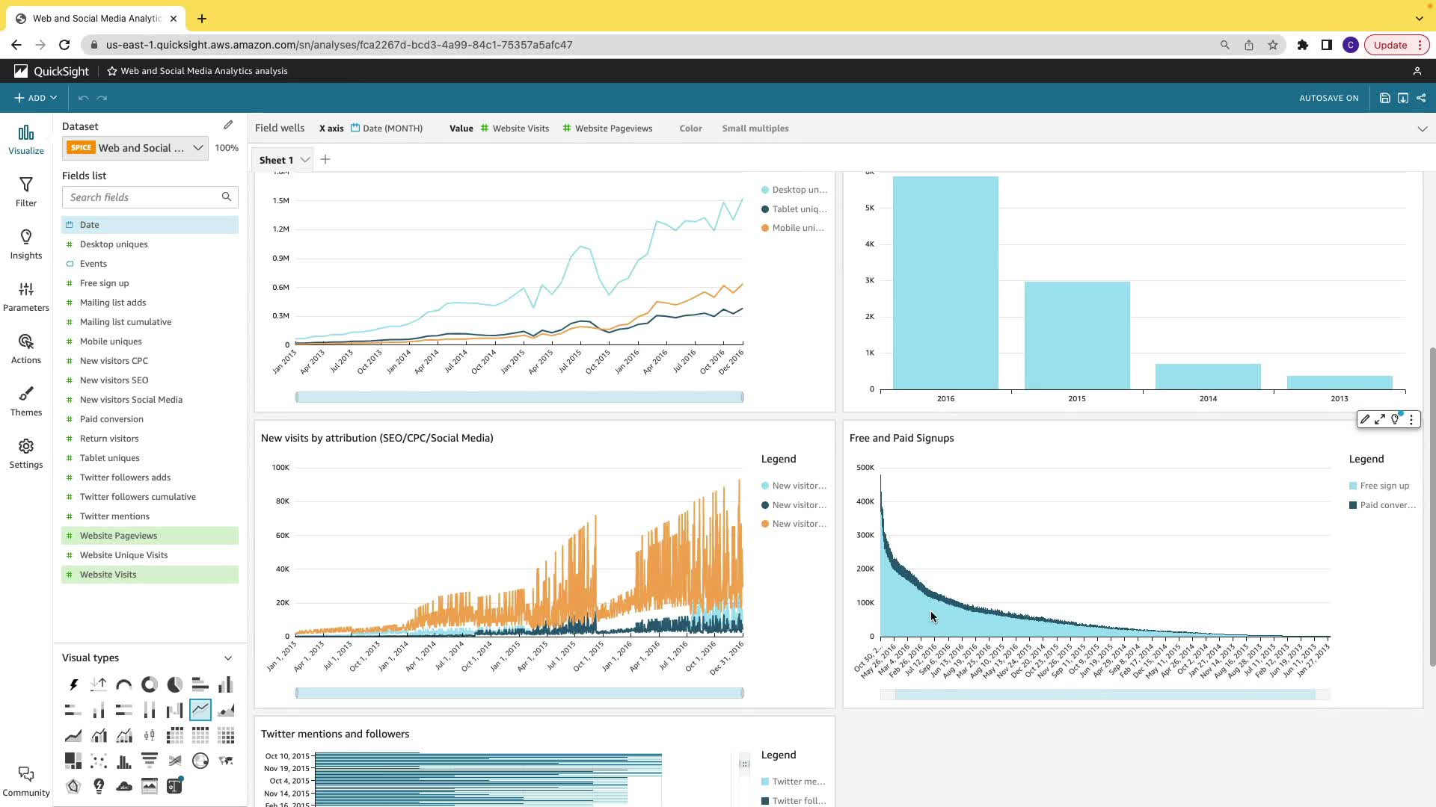Open the Themes panel
The image size is (1436, 807).
pyautogui.click(x=26, y=401)
